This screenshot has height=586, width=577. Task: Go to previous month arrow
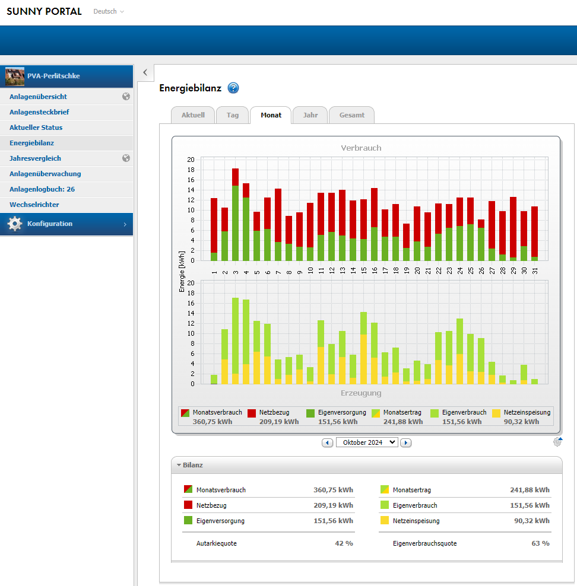coord(327,442)
